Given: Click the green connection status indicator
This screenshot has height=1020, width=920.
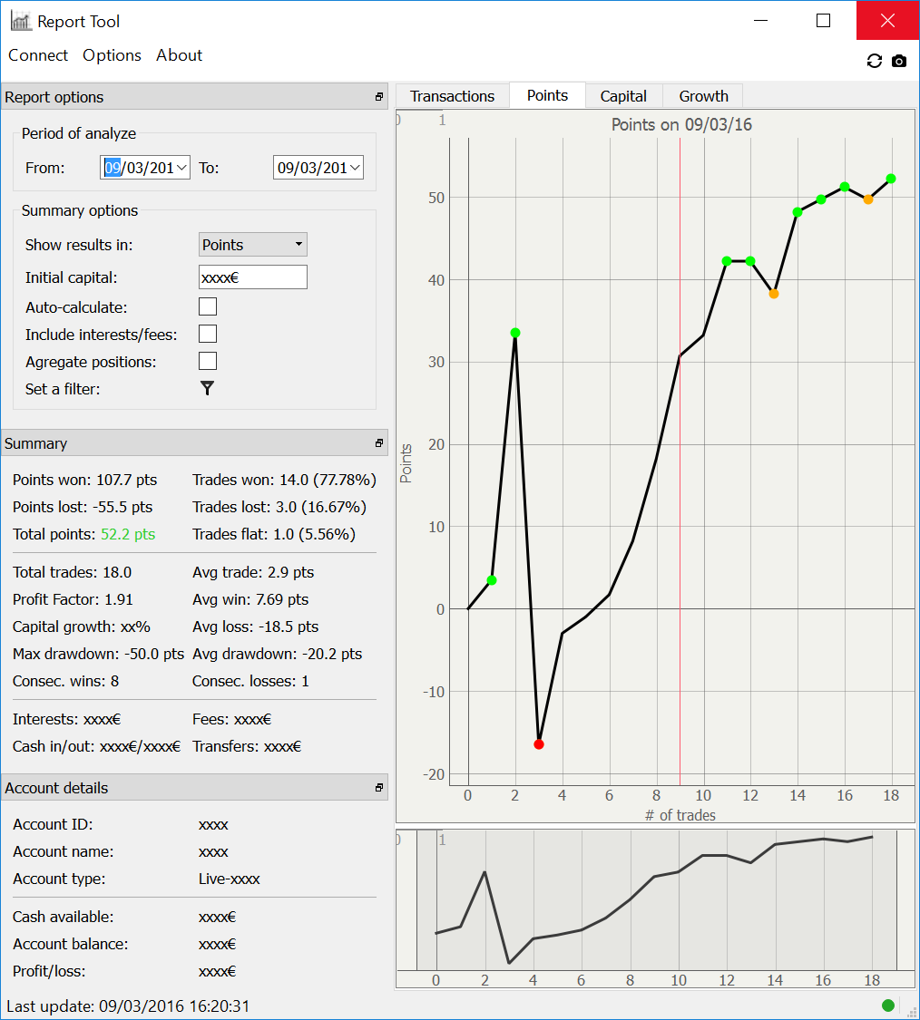Looking at the screenshot, I should pyautogui.click(x=887, y=1005).
